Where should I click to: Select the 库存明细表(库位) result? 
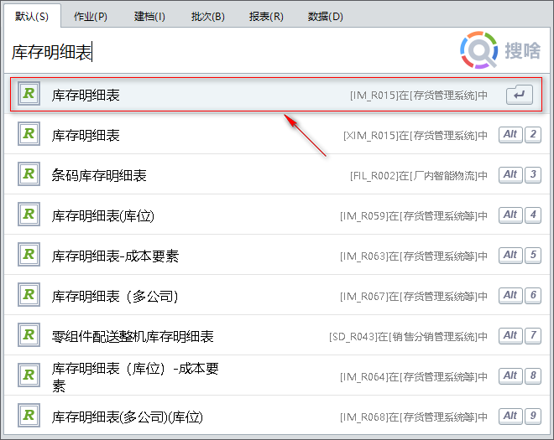[x=277, y=215]
